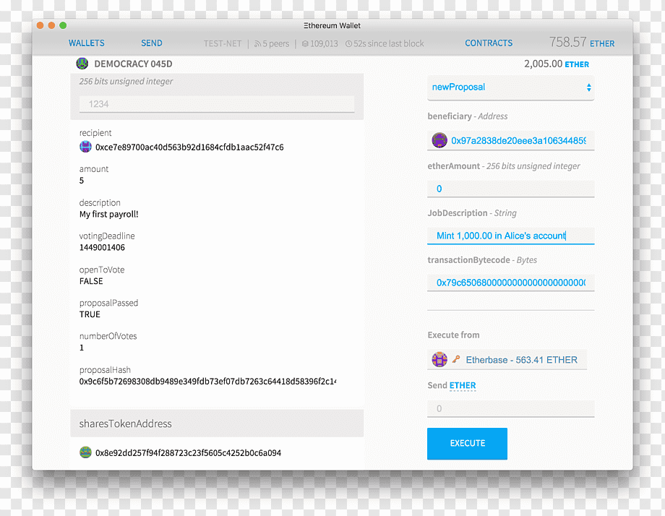665x516 pixels.
Task: Click the votingDeadline value 1449001406
Action: point(102,248)
